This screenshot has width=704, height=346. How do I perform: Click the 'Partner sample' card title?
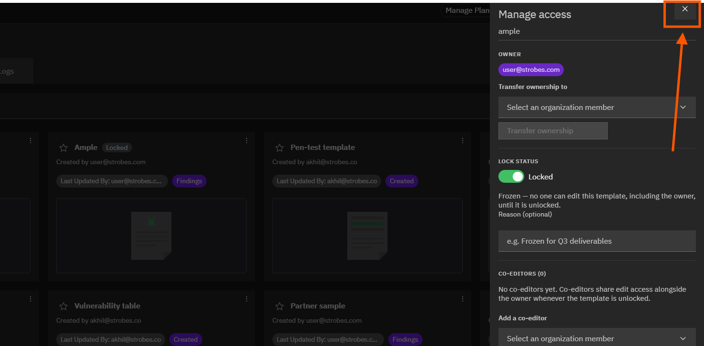point(318,306)
